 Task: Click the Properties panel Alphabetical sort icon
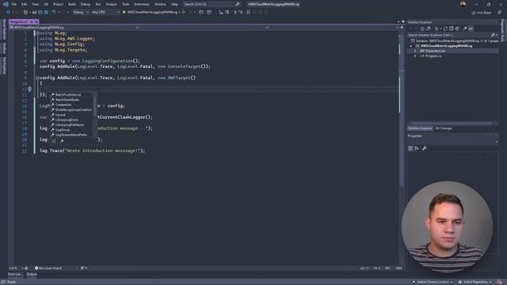[x=417, y=148]
